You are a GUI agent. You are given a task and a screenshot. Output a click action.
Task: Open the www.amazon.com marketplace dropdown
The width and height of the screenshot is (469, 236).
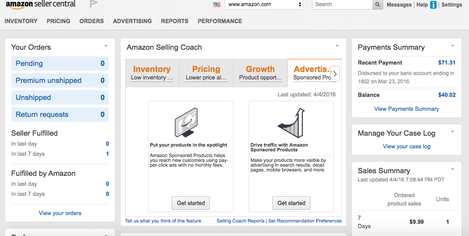[264, 4]
